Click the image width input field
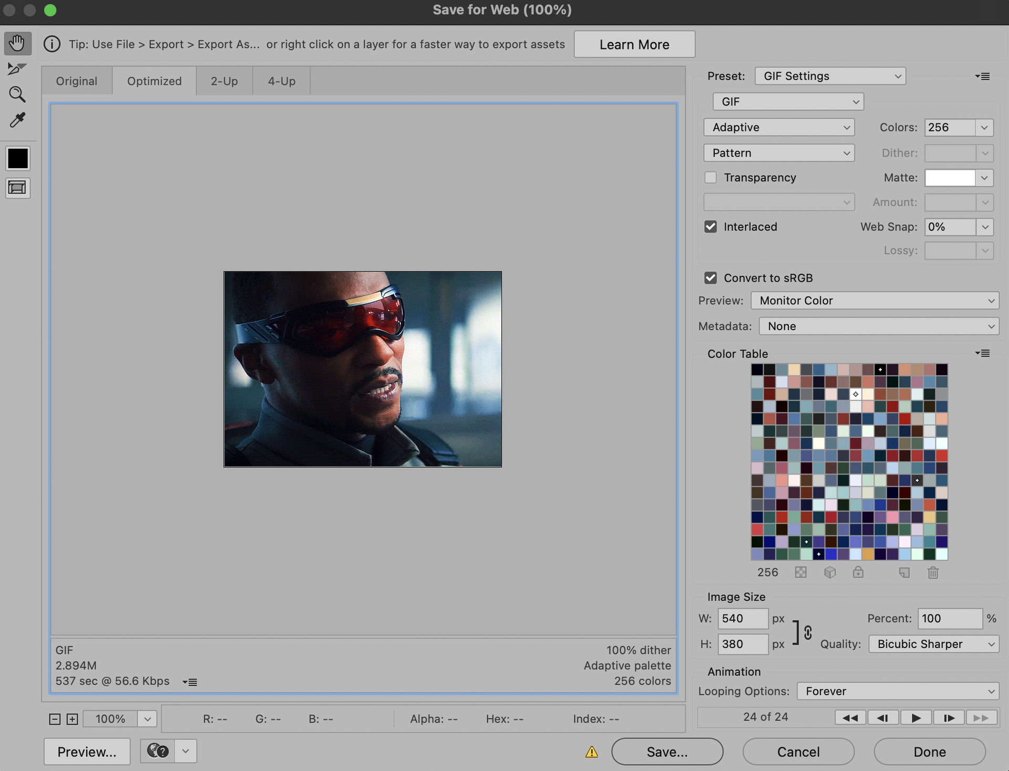 coord(743,619)
